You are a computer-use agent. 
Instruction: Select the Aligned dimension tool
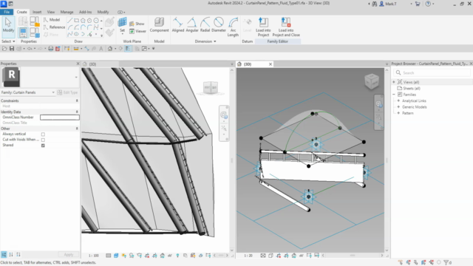178,25
